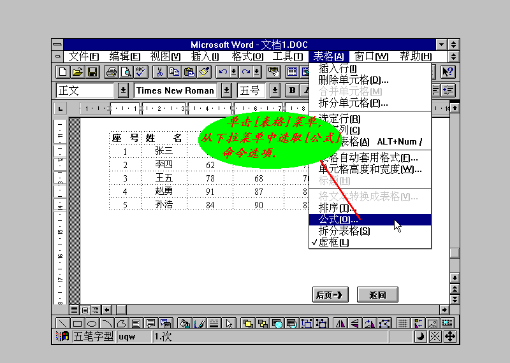This screenshot has height=363, width=510.
Task: Click the Help question-mark pointer icon
Action: coord(448,72)
